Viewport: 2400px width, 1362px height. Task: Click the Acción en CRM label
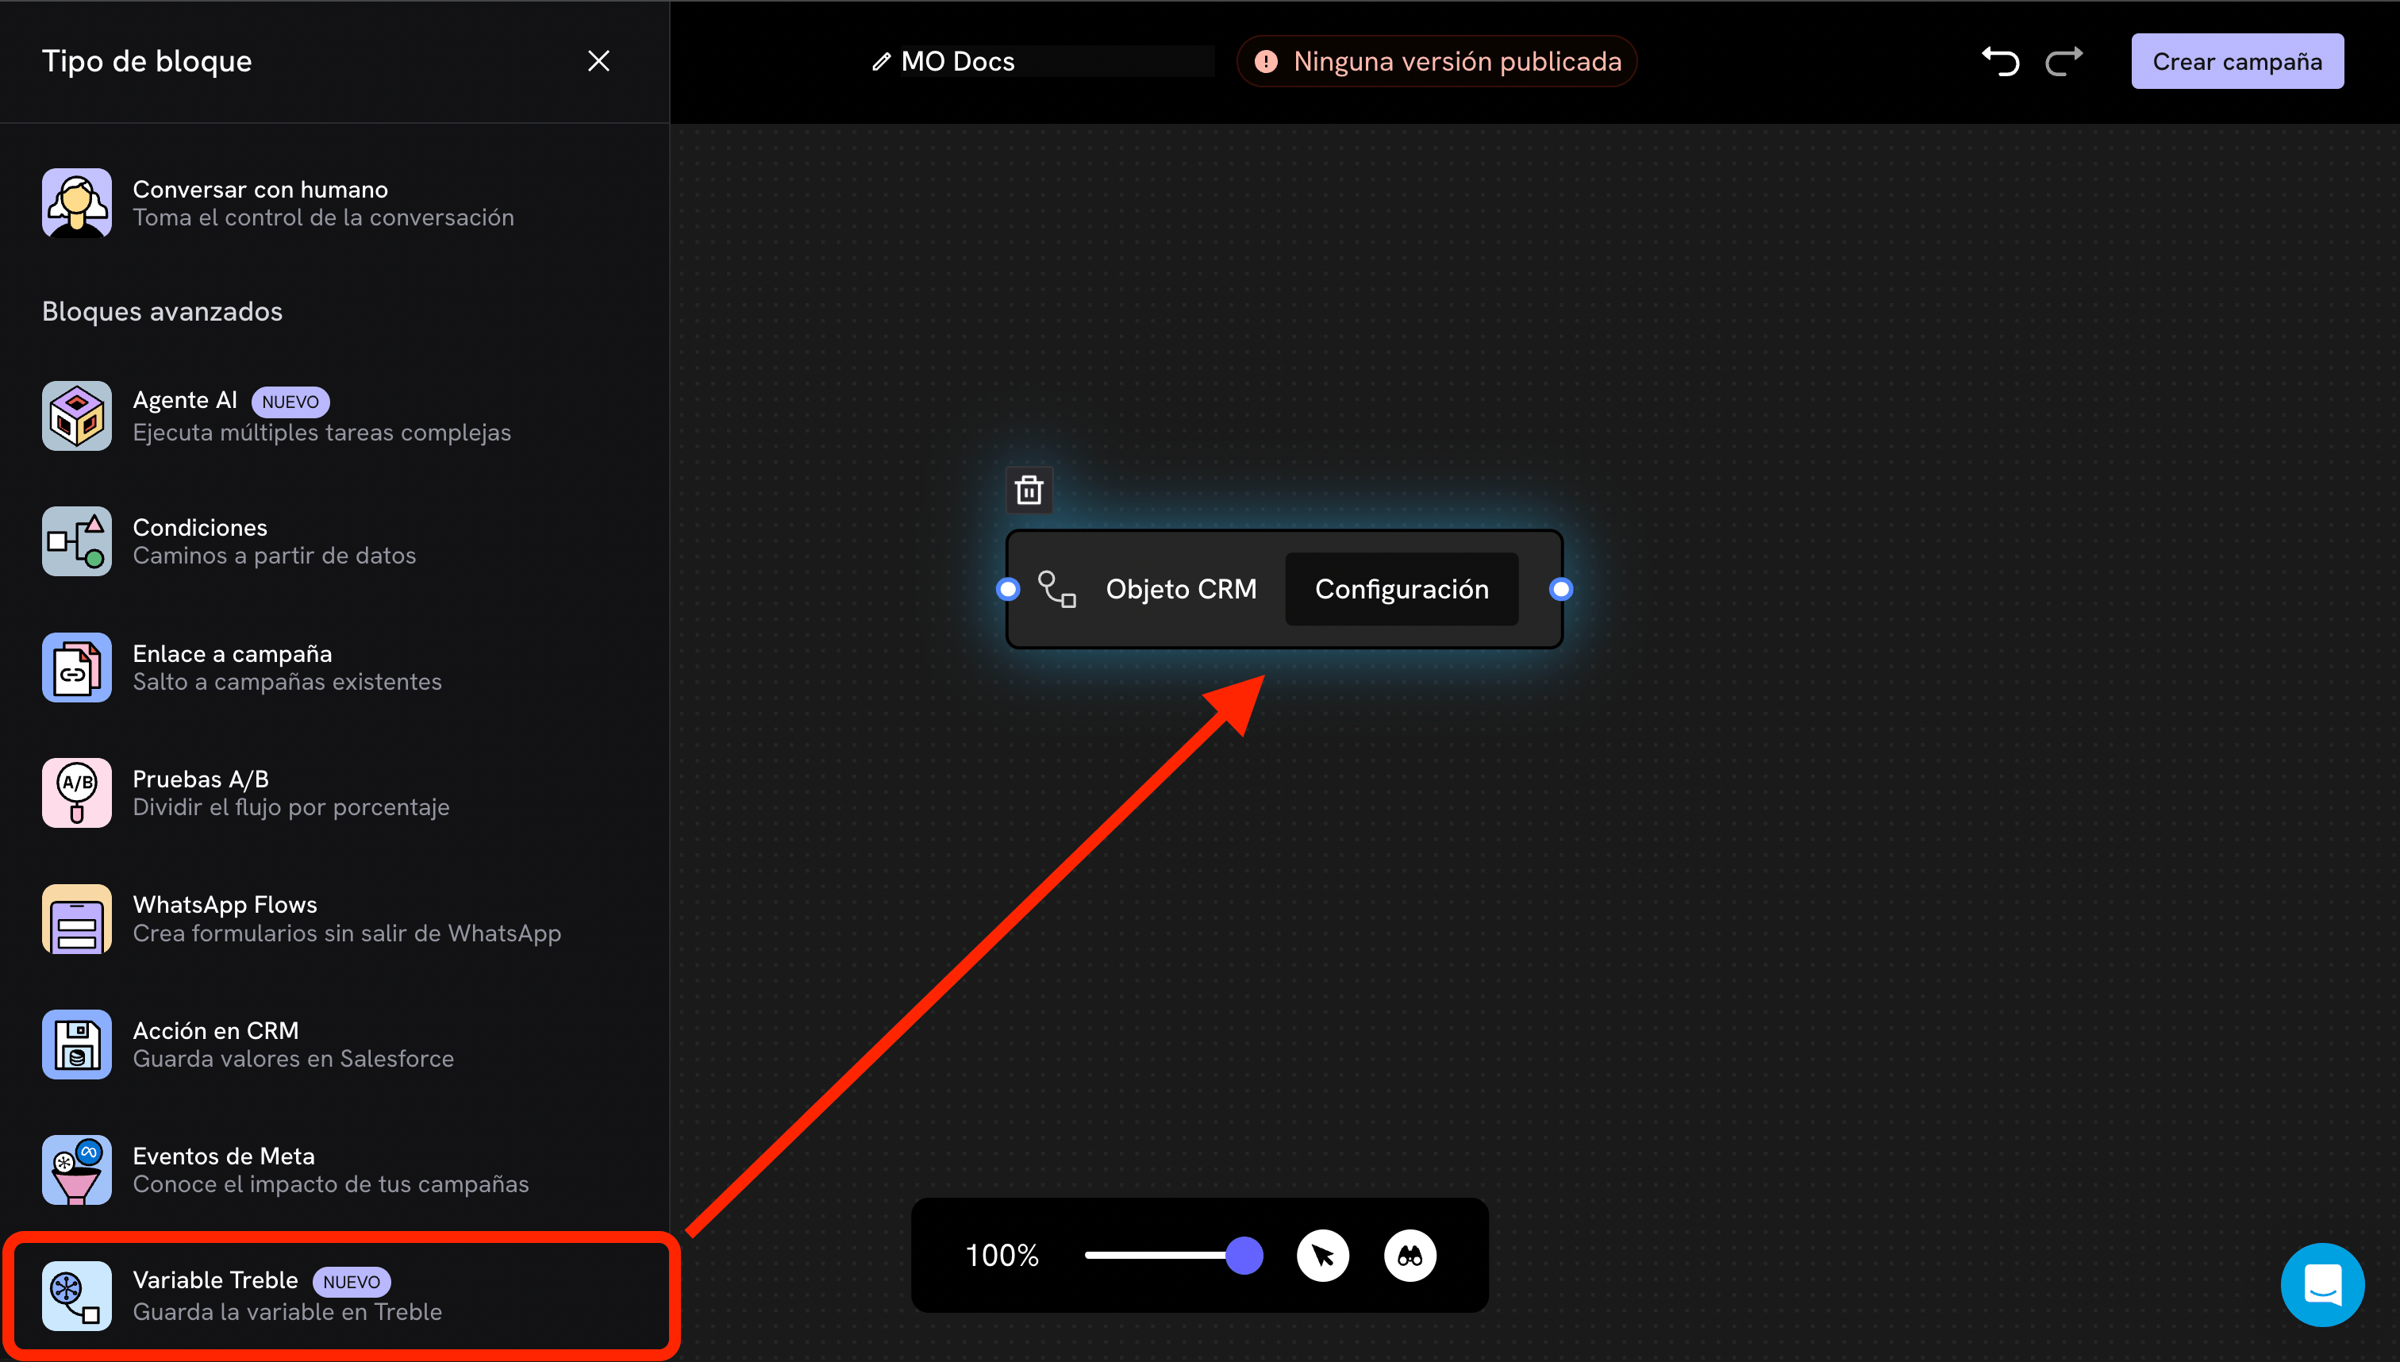[216, 1031]
